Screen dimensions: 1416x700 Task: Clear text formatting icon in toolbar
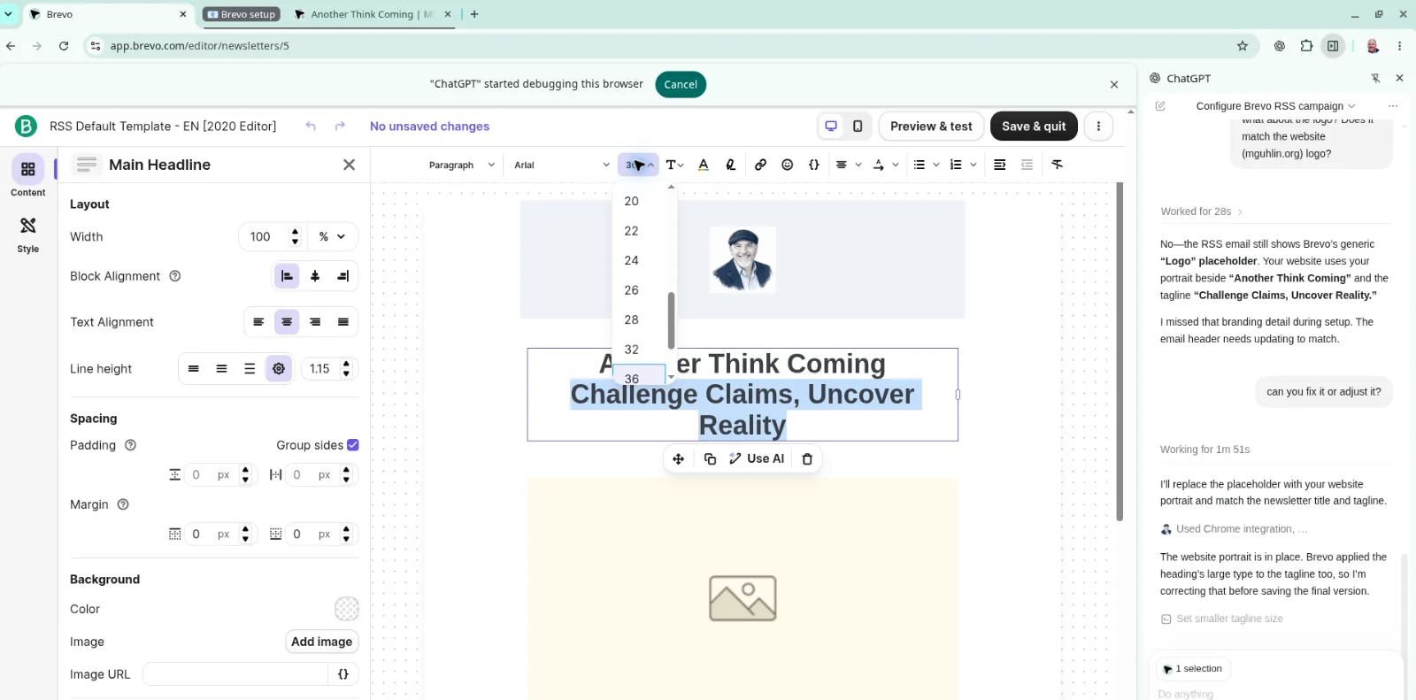[1058, 165]
